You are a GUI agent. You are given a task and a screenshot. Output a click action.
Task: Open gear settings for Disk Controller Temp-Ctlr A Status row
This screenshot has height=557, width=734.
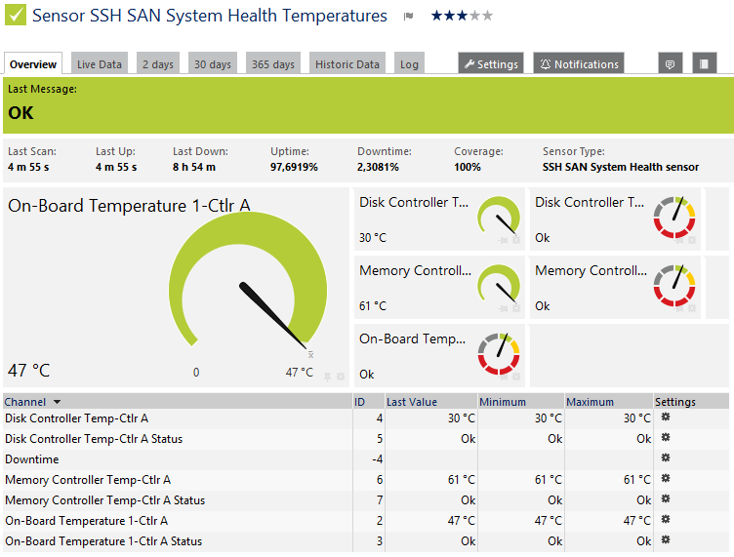(x=666, y=437)
